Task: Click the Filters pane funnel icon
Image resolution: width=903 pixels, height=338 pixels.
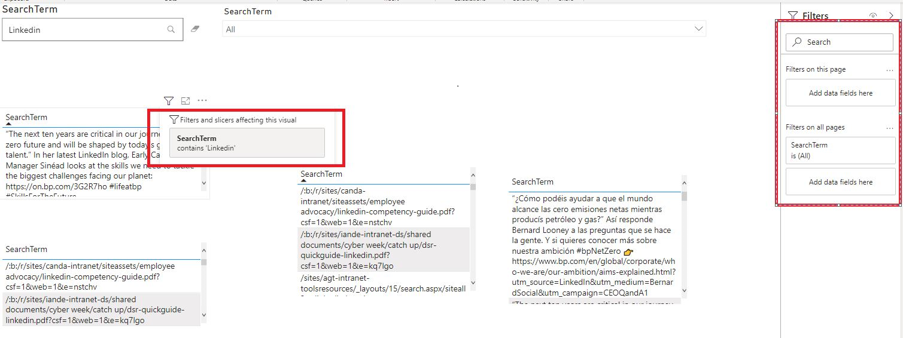Action: click(793, 16)
